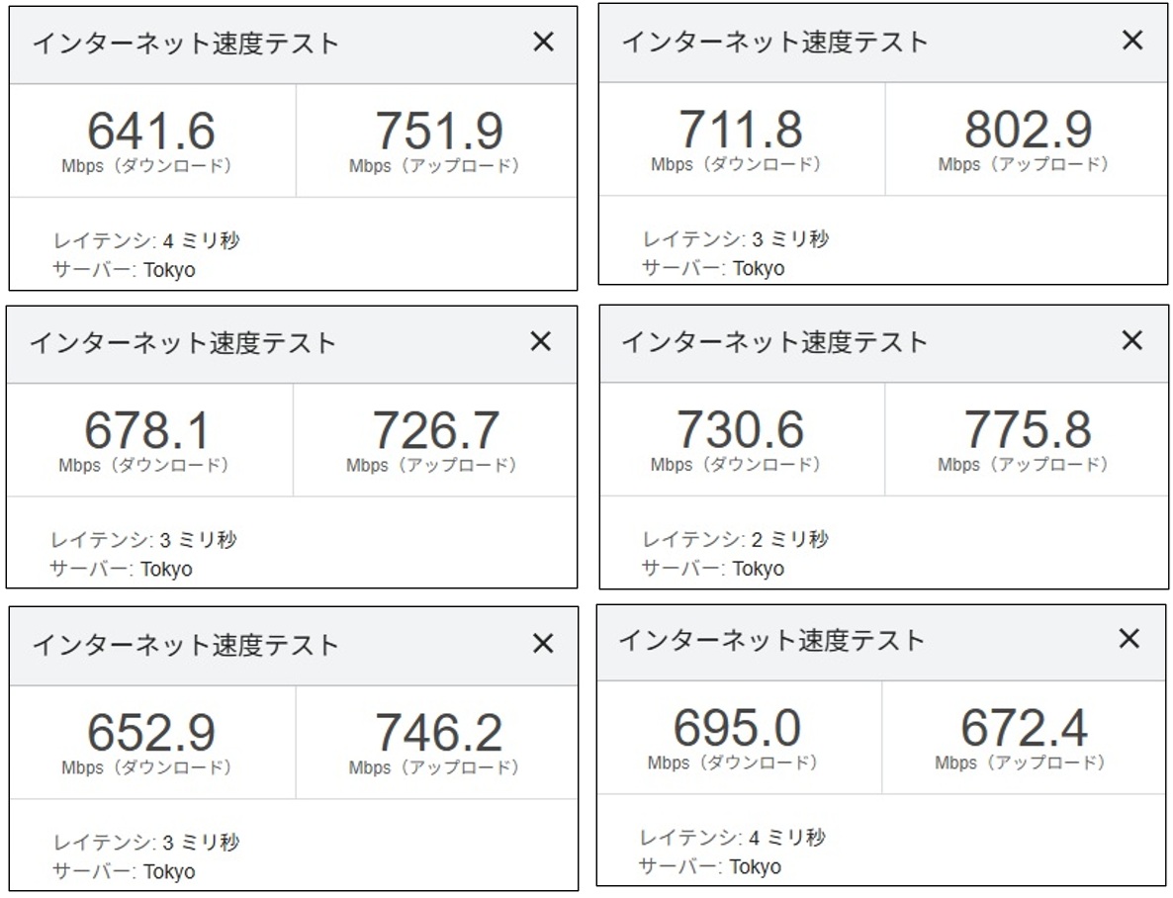Select the 672.4 Mbps upload reading
The width and height of the screenshot is (1173, 898).
click(x=1024, y=729)
